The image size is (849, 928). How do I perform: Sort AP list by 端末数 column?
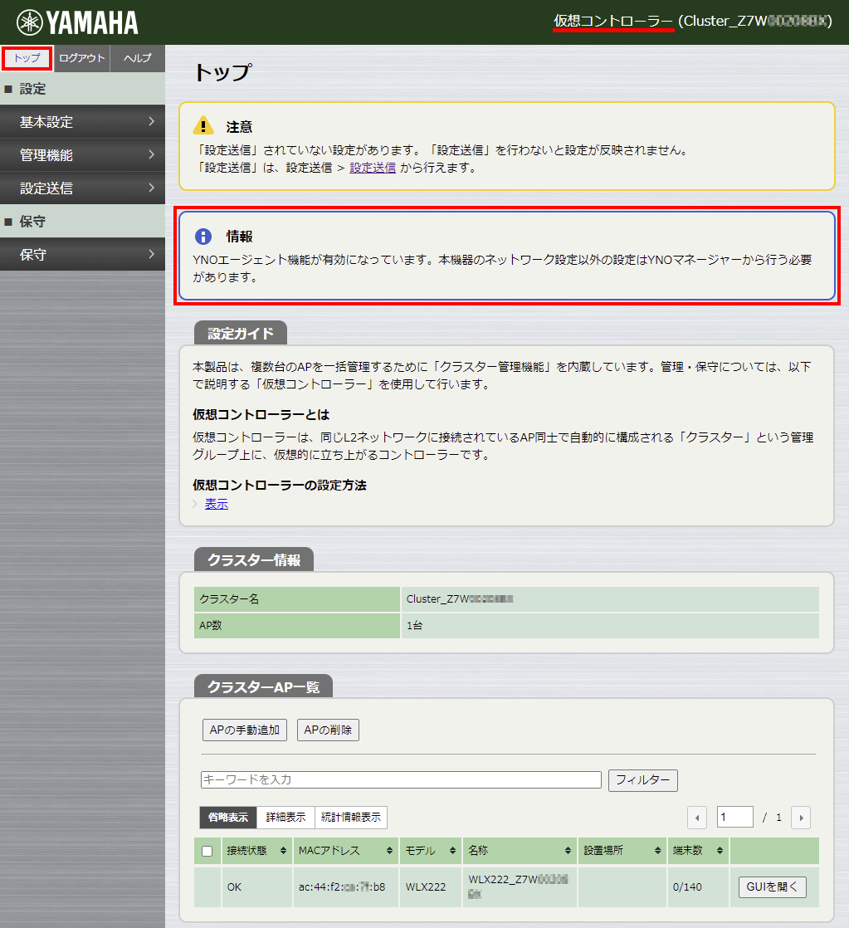(697, 851)
